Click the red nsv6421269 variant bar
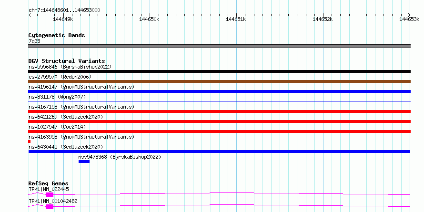 (x=219, y=121)
